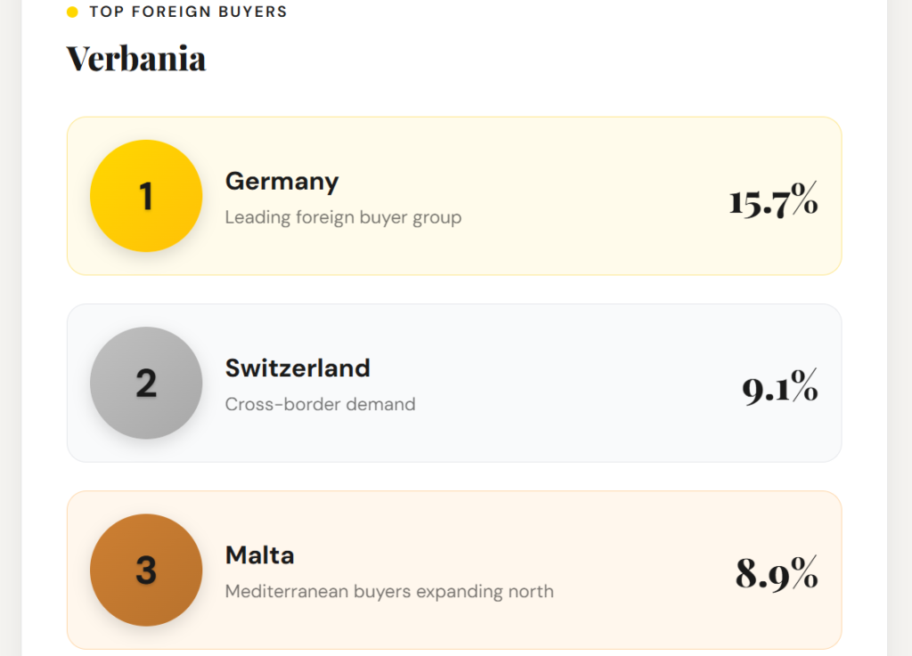The width and height of the screenshot is (912, 656).
Task: Click the silver rank 2 badge
Action: tap(146, 383)
